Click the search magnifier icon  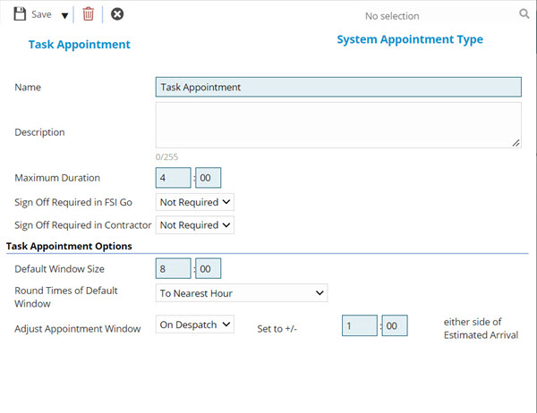pos(524,14)
